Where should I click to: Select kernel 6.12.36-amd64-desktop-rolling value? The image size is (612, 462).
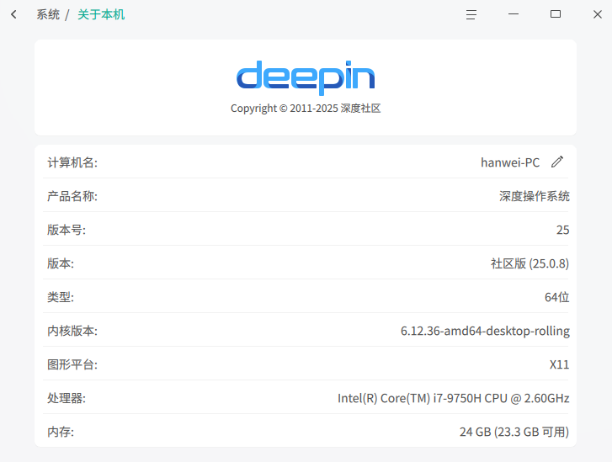point(485,331)
